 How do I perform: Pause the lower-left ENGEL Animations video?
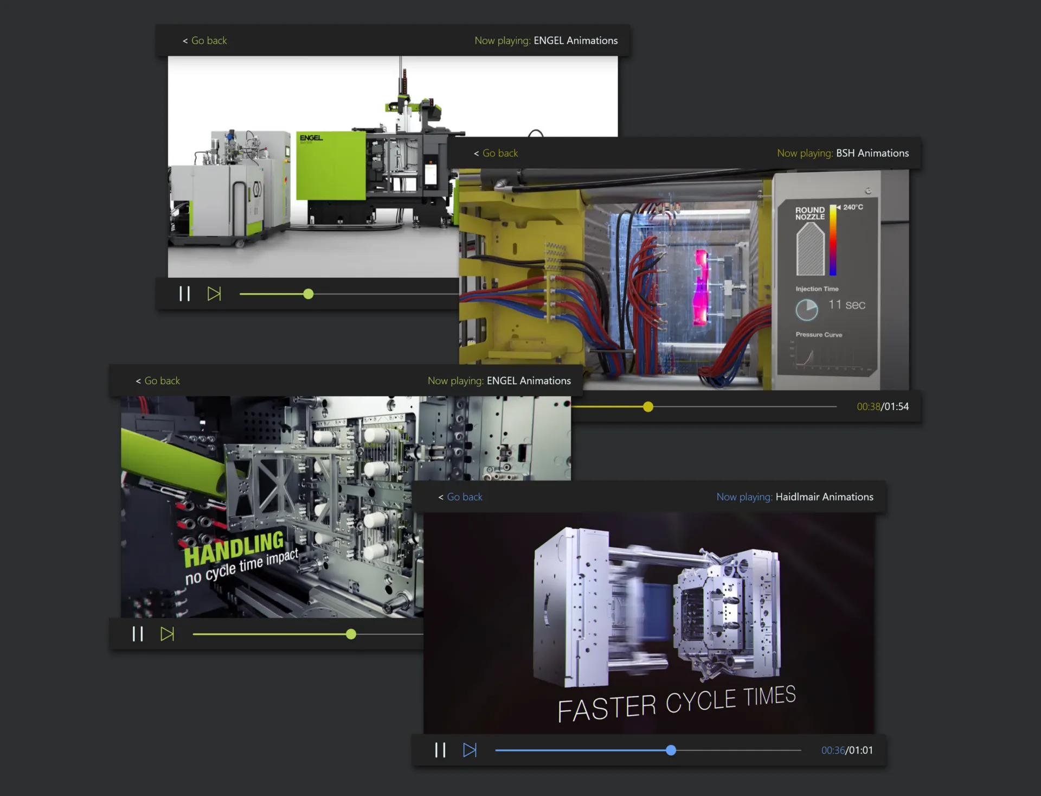[138, 634]
